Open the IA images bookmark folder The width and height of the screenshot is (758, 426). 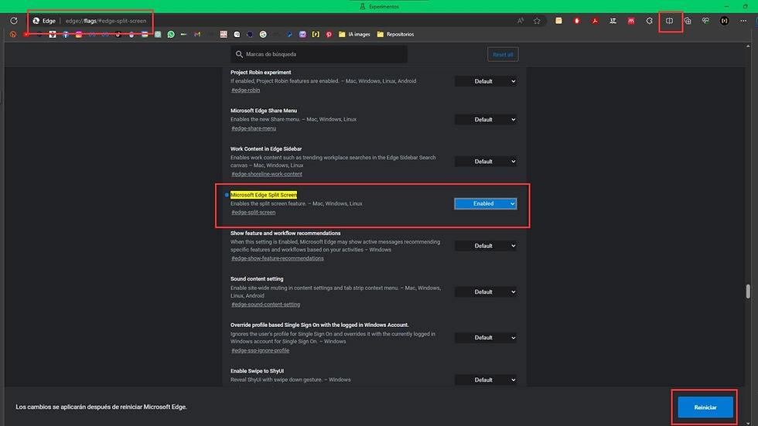coord(354,34)
